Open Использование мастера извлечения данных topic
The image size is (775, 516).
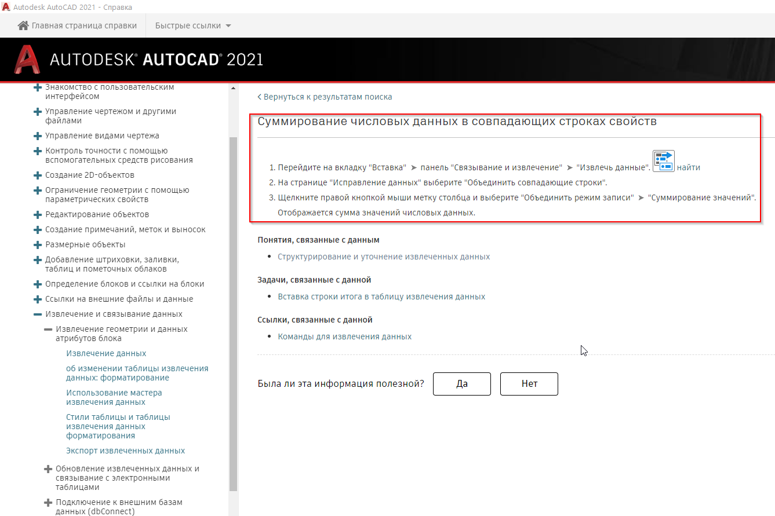click(x=114, y=397)
